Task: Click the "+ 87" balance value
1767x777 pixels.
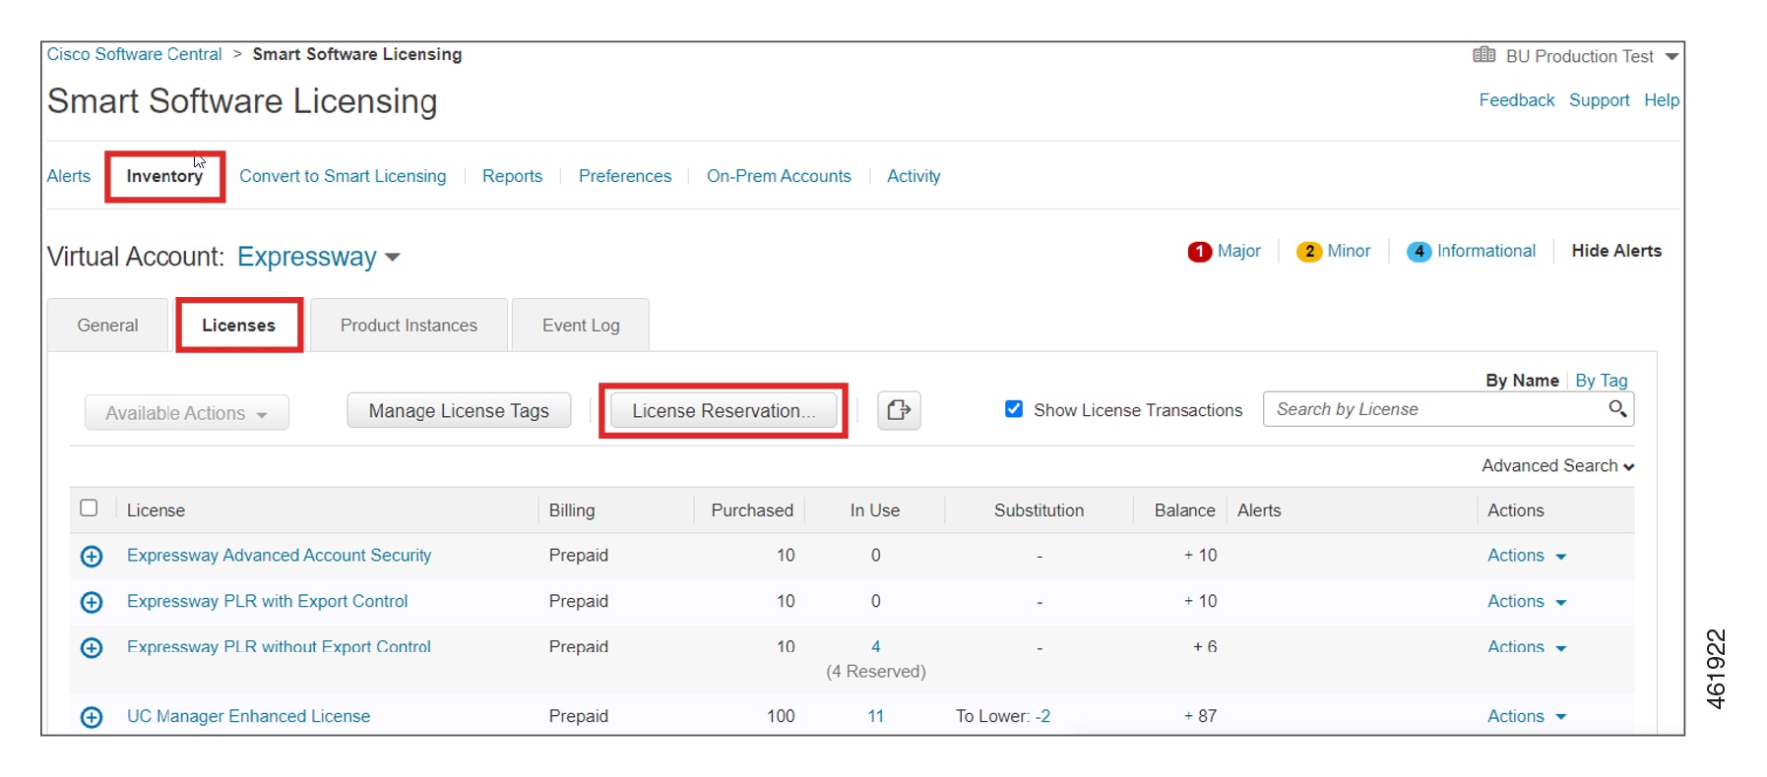Action: click(1200, 716)
